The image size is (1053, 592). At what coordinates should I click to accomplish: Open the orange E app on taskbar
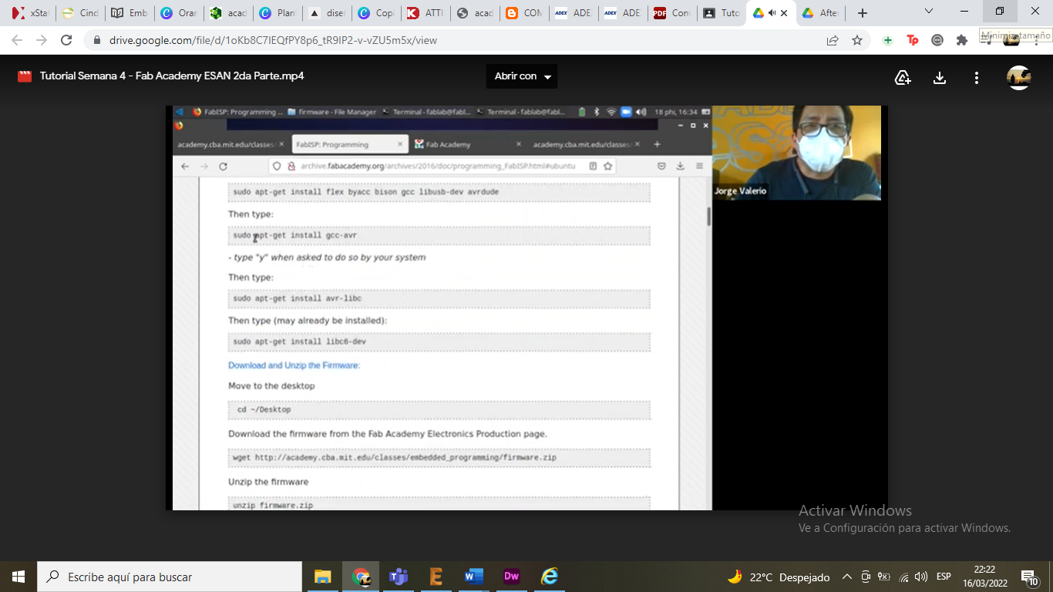(x=436, y=577)
